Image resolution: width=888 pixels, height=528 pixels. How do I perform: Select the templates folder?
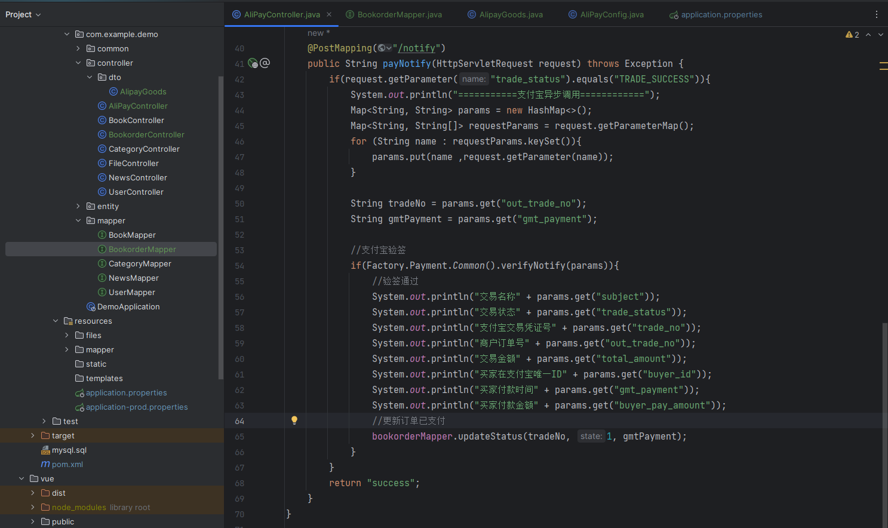click(99, 378)
